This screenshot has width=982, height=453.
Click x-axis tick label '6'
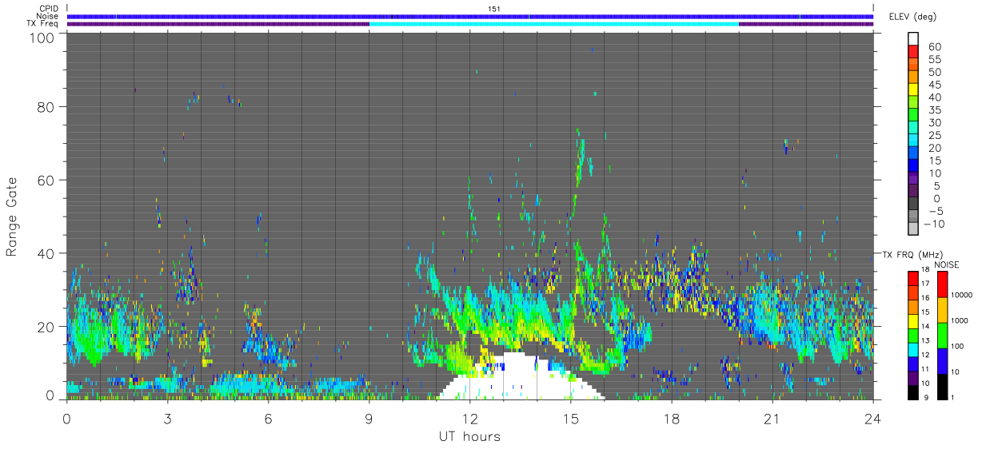(268, 418)
